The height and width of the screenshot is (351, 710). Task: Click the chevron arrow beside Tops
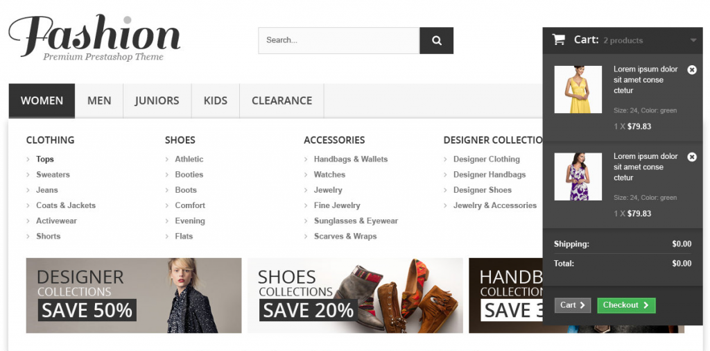(x=28, y=159)
